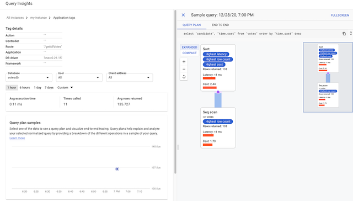353x201 pixels.
Task: Open the Query Plan tab
Action: [191, 25]
